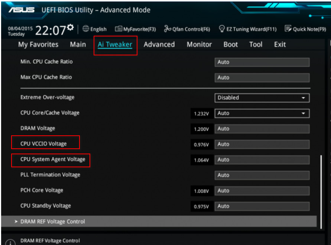Screen dimensions: 331x245
Task: Click the 1.232V current voltage reading
Action: tap(201, 114)
